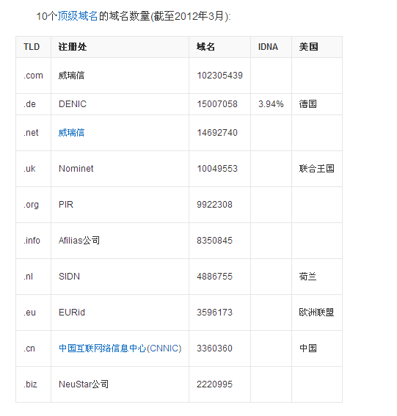
Task: Click the 联合王国 country cell
Action: [316, 169]
